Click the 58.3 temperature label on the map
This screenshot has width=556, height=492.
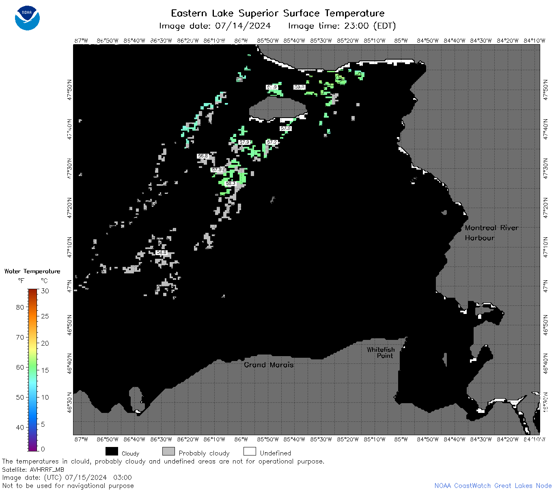click(x=231, y=183)
